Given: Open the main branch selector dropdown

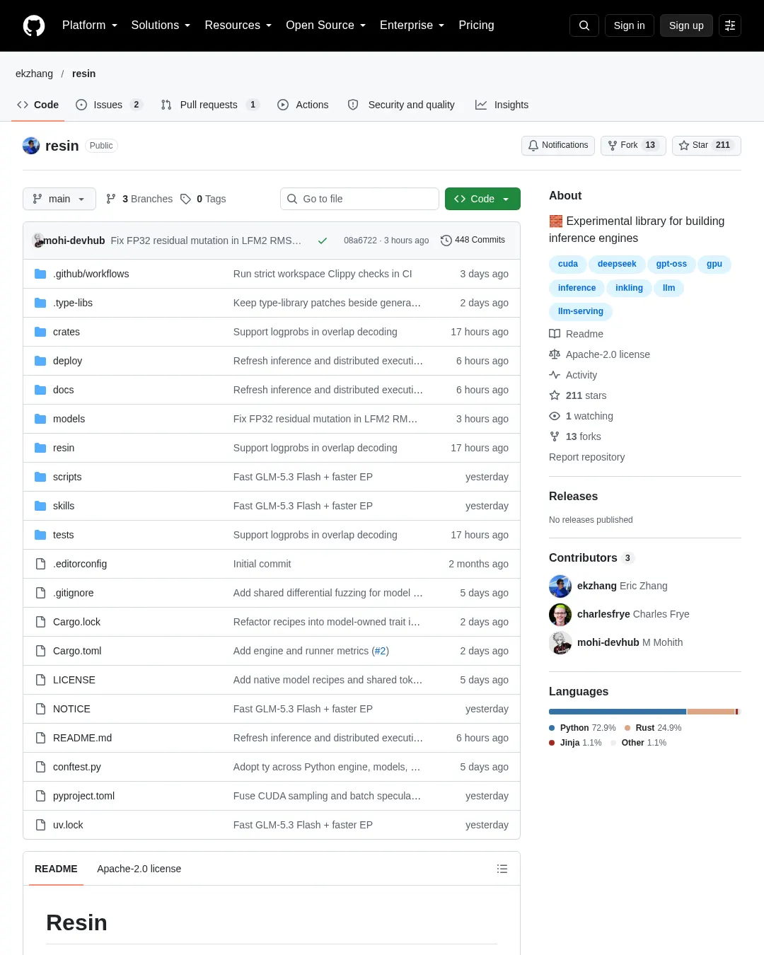Looking at the screenshot, I should [x=59, y=199].
